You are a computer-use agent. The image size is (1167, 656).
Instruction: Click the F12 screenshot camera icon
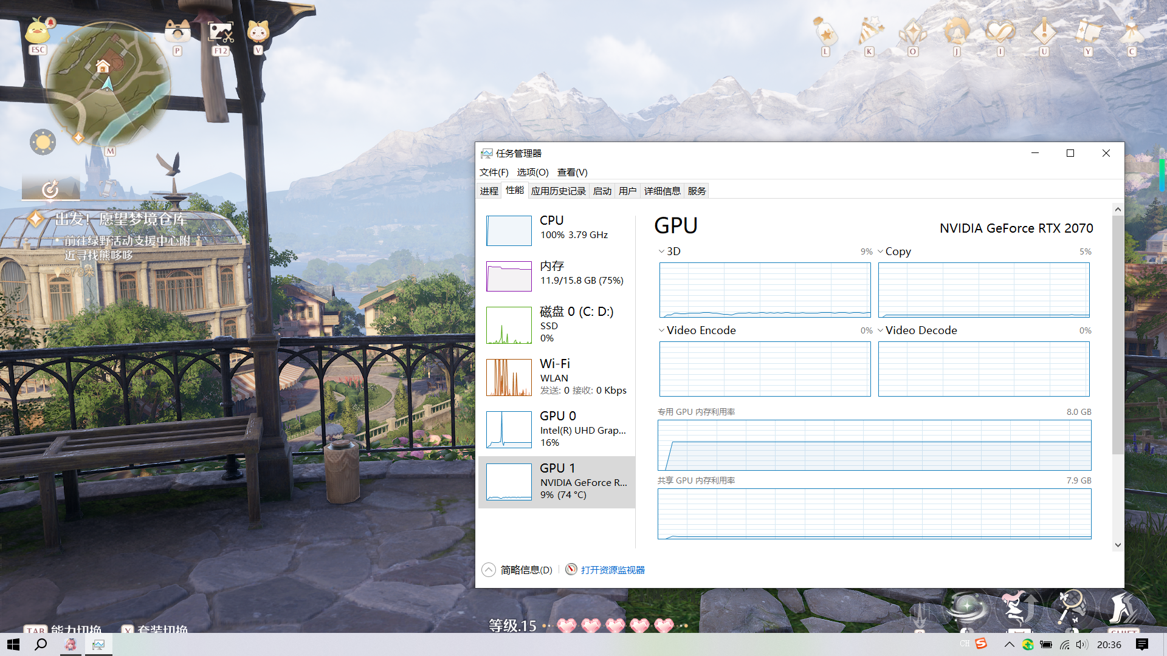pos(220,32)
